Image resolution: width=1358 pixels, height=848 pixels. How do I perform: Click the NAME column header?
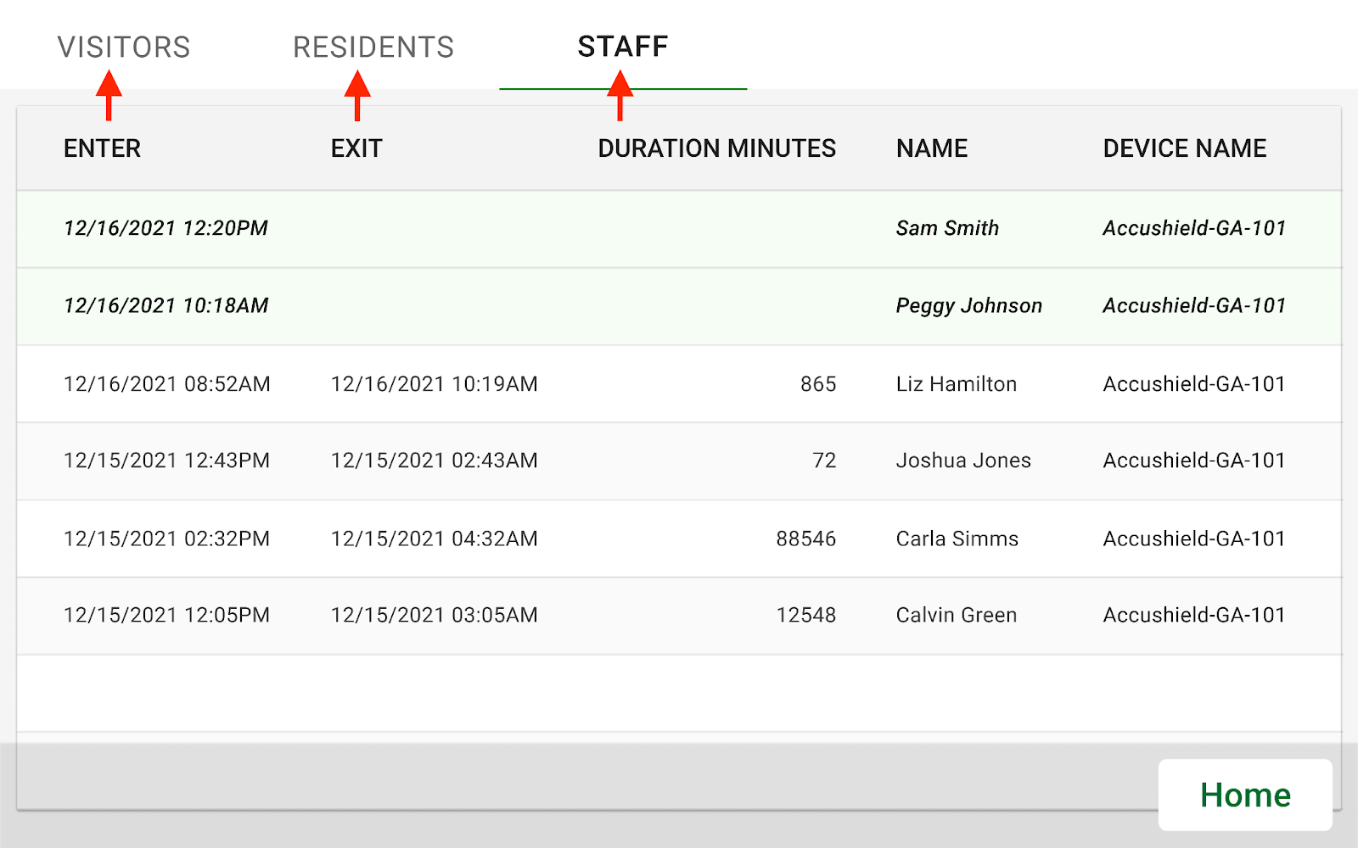pyautogui.click(x=930, y=148)
